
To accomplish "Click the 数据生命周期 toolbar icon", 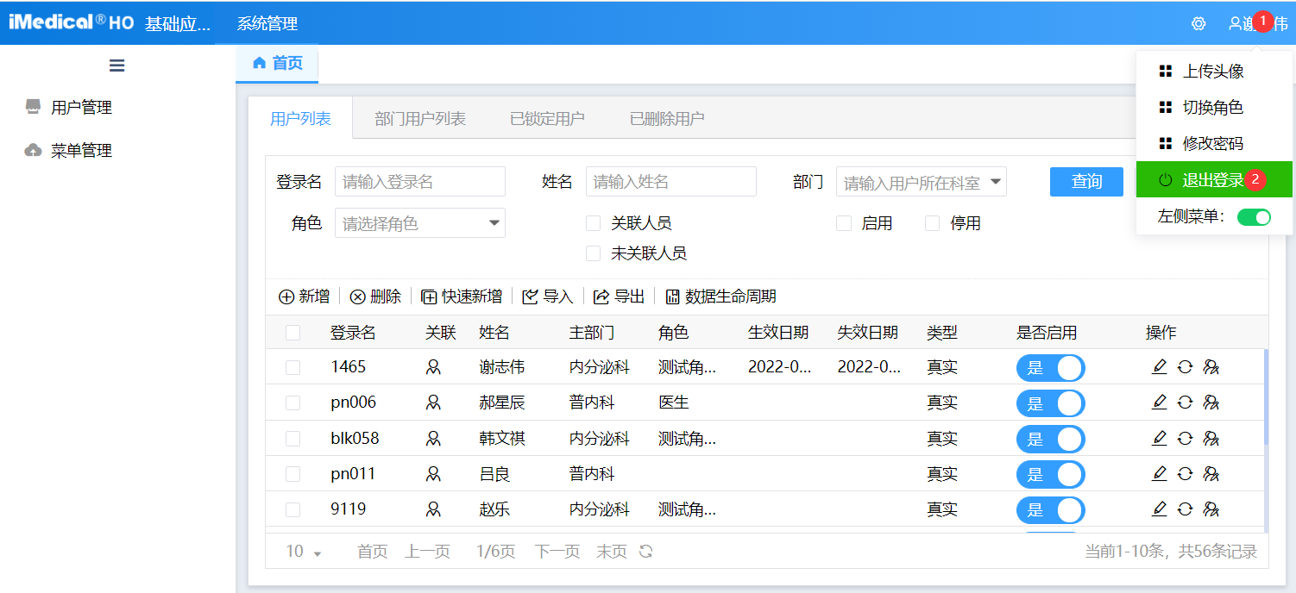I will pyautogui.click(x=672, y=297).
